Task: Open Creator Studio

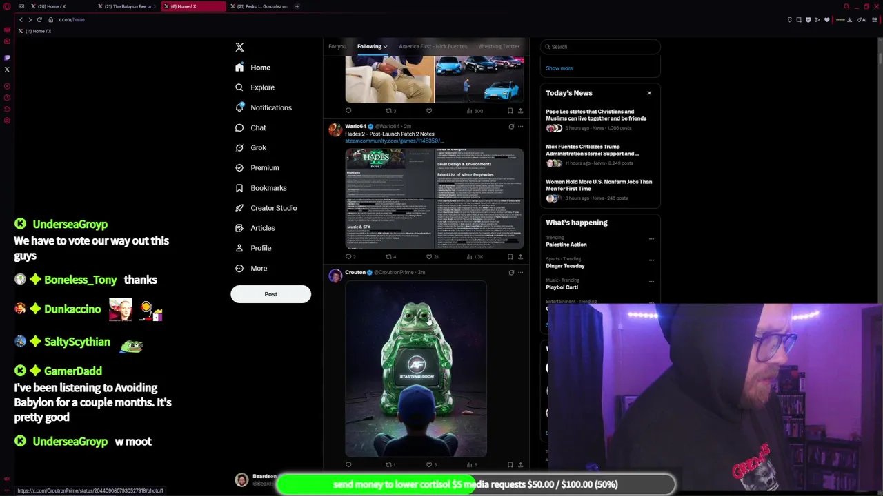Action: [x=266, y=207]
